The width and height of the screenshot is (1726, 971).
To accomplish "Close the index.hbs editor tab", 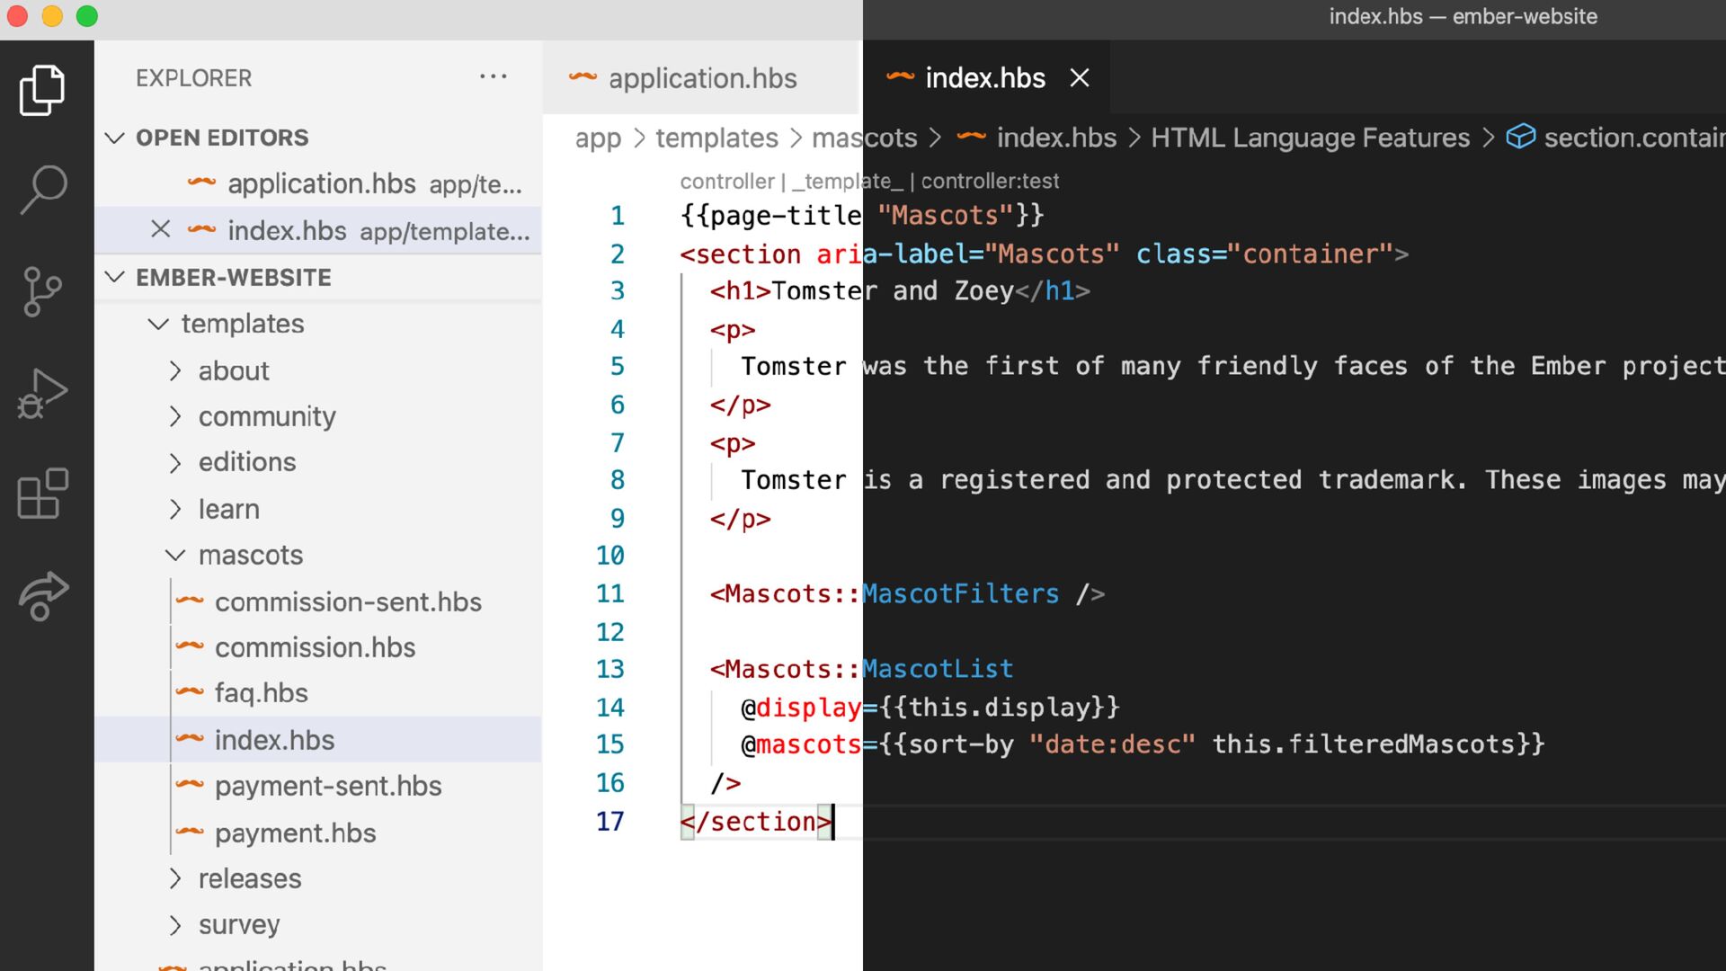I will pyautogui.click(x=1080, y=78).
